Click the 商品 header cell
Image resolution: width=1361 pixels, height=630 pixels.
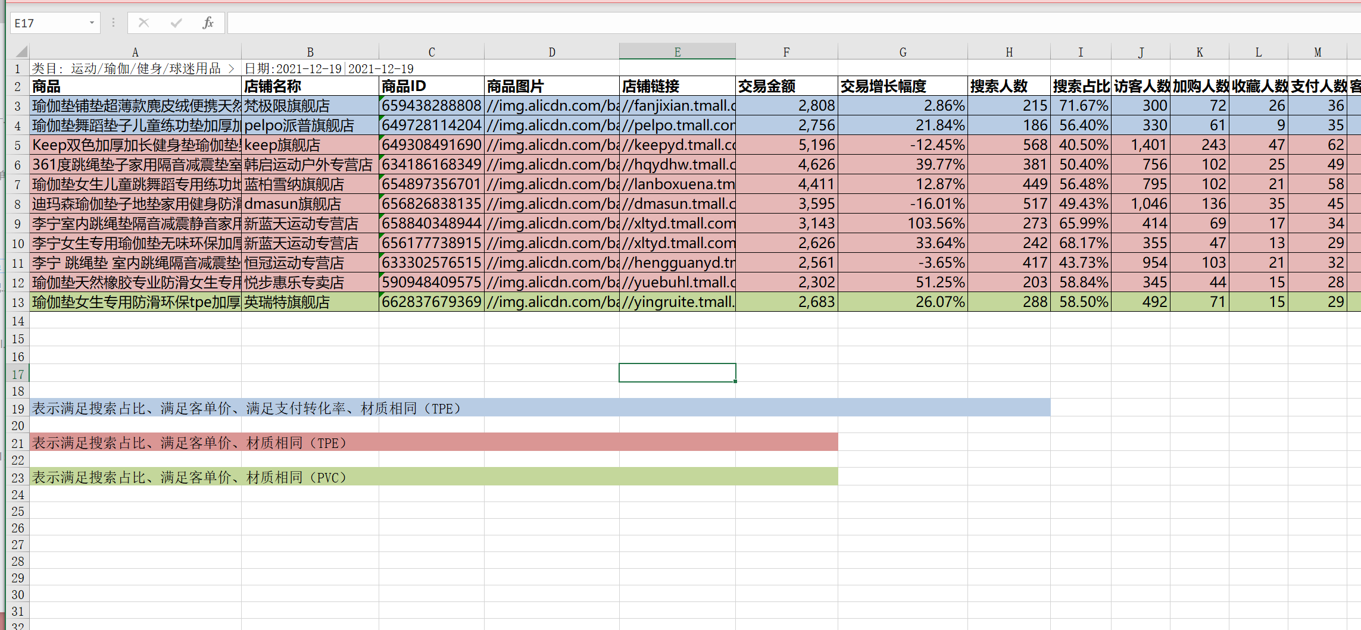click(135, 86)
